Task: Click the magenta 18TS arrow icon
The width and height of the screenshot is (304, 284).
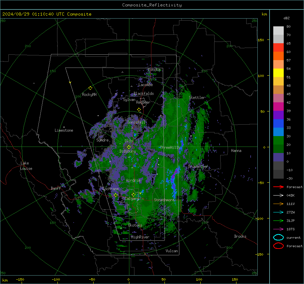Action: coord(278,229)
